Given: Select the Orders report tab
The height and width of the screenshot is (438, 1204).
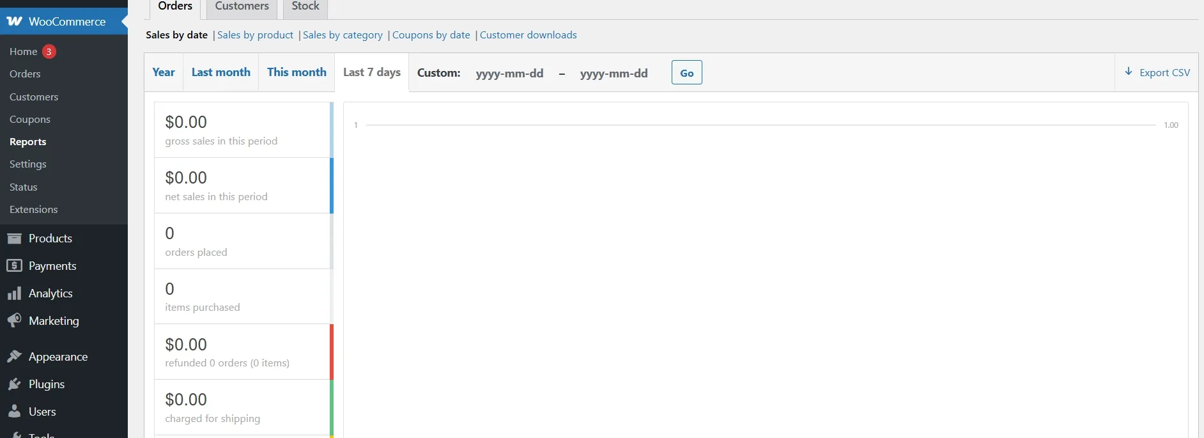Looking at the screenshot, I should (175, 6).
